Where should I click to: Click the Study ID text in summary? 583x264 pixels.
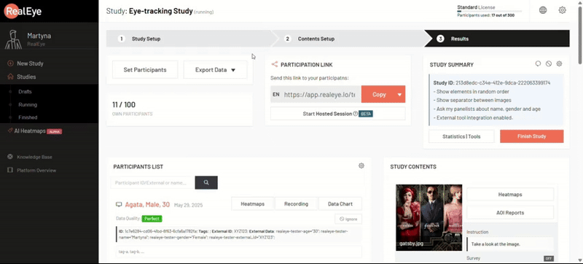[492, 83]
